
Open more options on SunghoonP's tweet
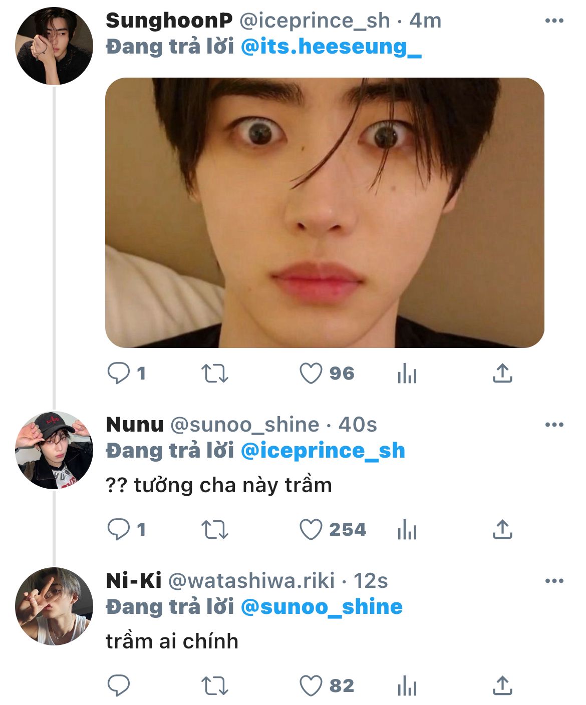click(x=554, y=21)
